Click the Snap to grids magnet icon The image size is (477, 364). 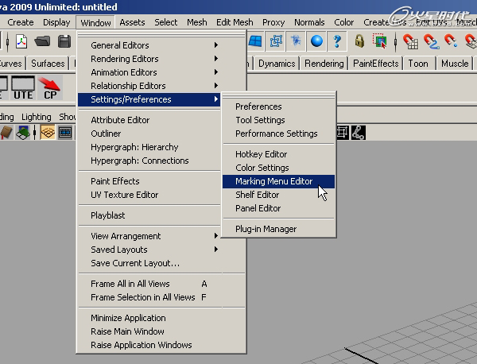coord(411,41)
